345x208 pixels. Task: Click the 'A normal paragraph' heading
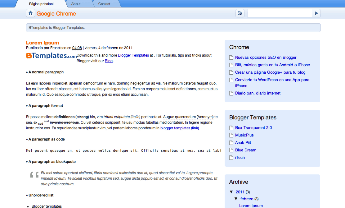[x=45, y=72]
